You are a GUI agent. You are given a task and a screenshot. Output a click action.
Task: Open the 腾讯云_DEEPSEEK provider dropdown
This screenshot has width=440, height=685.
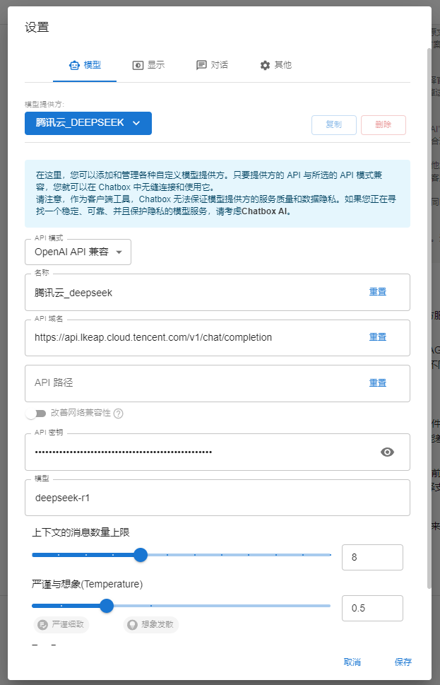point(88,123)
